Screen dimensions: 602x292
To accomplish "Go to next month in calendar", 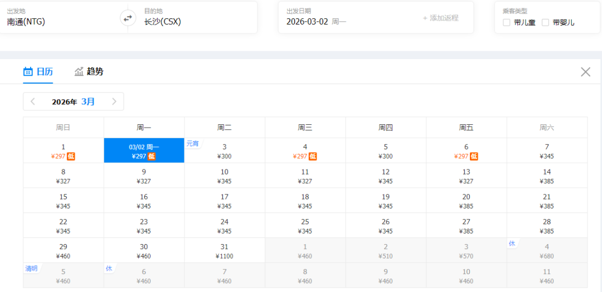I will pyautogui.click(x=114, y=101).
